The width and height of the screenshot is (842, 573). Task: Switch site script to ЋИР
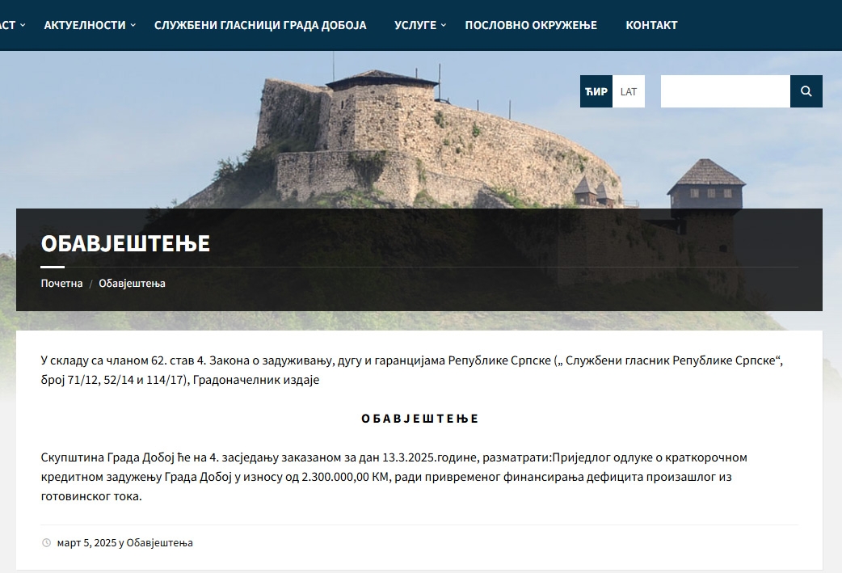(596, 91)
